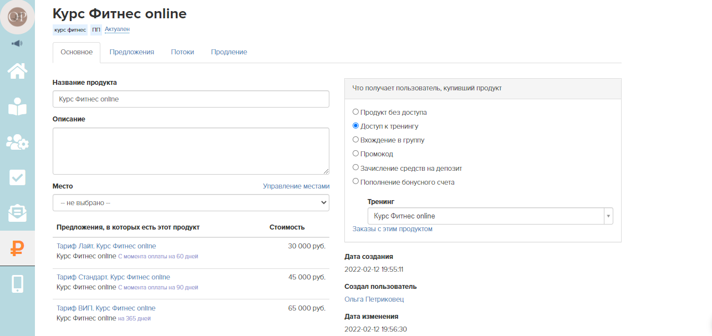Open the training book-reader sidebar icon
Viewport: 712px width, 336px height.
tap(17, 106)
